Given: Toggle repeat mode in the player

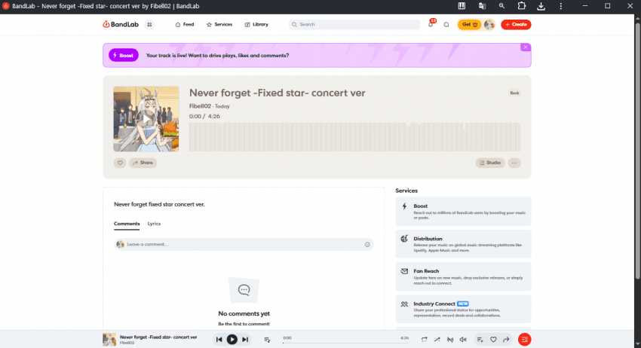Looking at the screenshot, I should click(x=425, y=340).
